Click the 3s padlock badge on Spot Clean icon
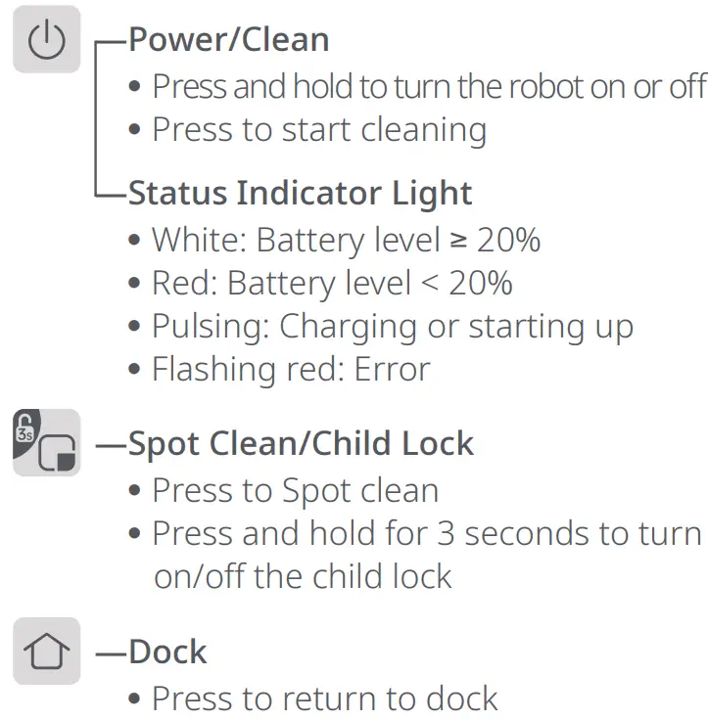Viewport: 708px width, 720px height. (x=24, y=426)
